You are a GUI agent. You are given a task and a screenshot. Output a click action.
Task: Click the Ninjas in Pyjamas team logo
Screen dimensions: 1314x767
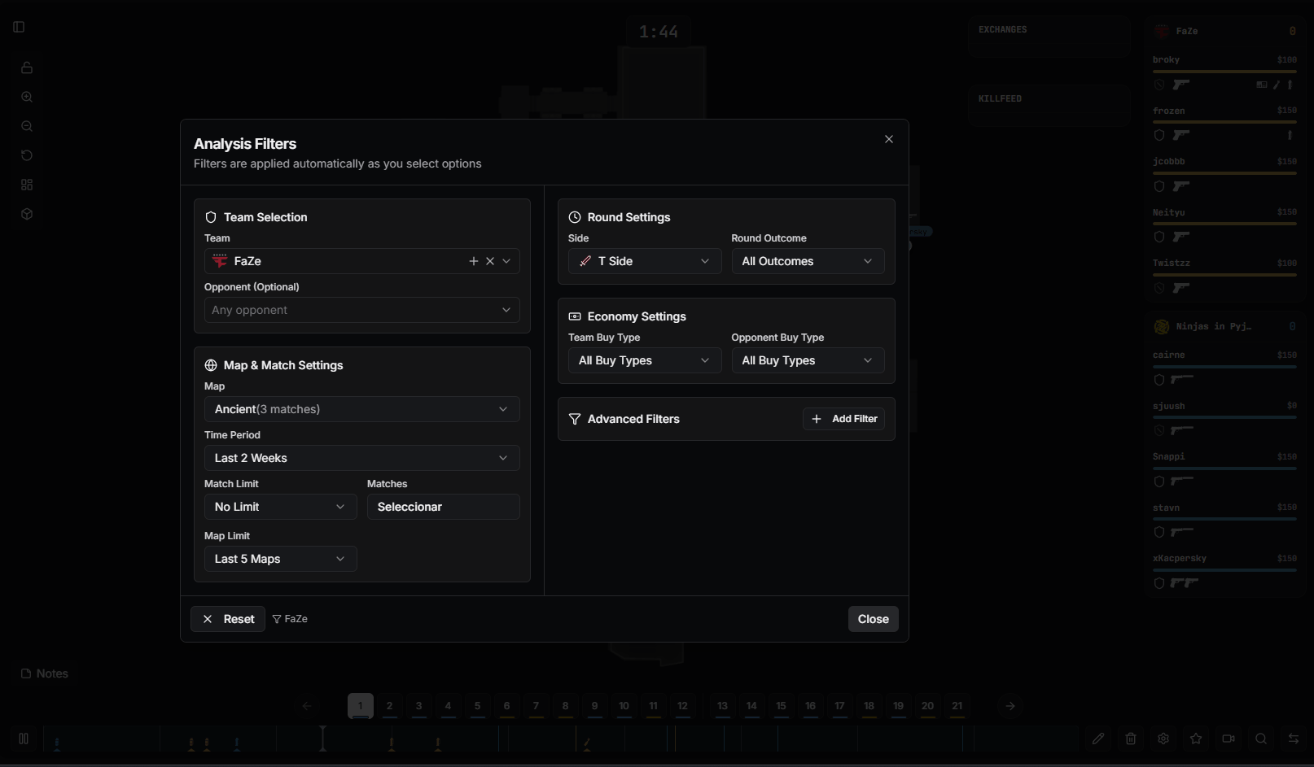coord(1162,326)
